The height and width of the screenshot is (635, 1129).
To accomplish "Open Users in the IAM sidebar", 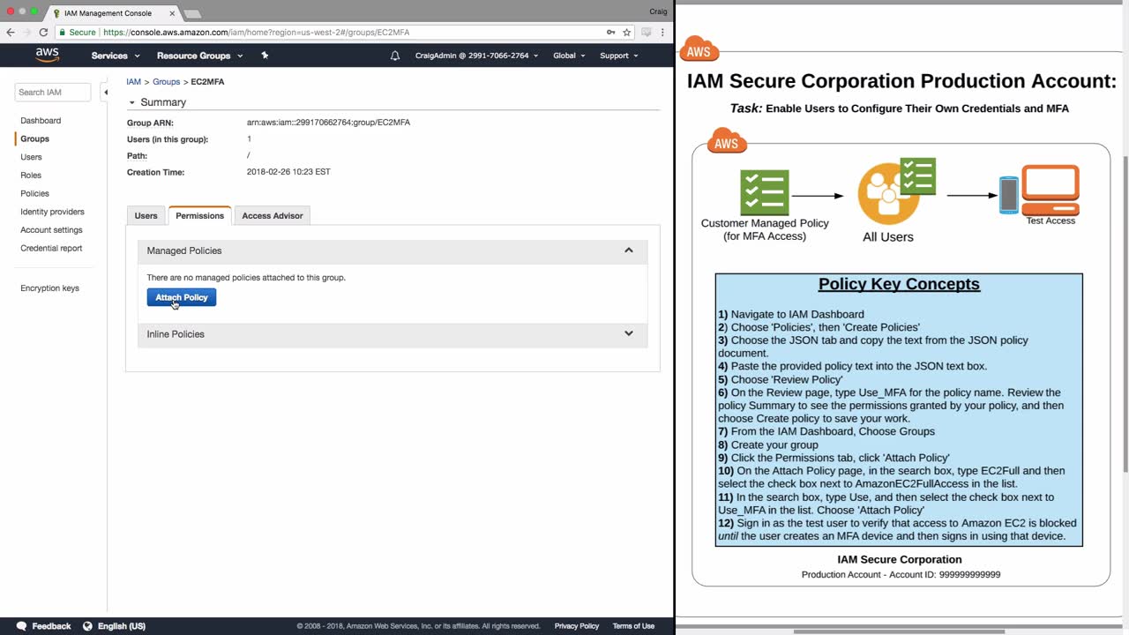I will [x=31, y=157].
